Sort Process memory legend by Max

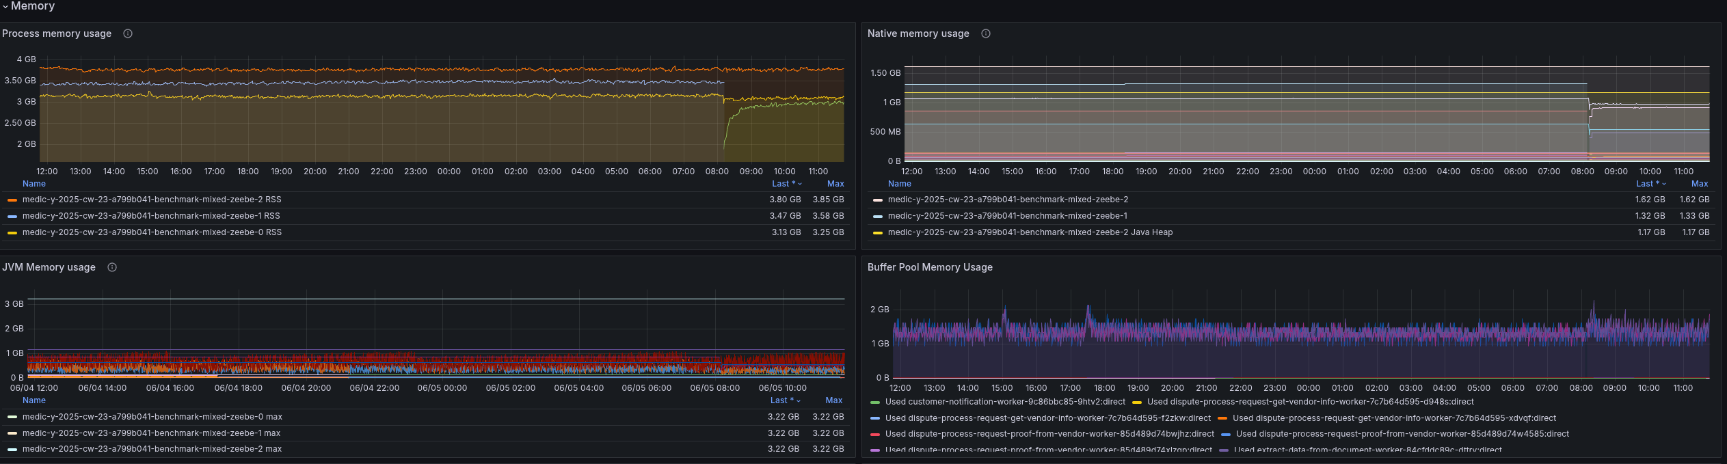835,184
